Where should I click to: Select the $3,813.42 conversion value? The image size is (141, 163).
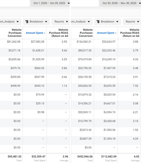click(x=86, y=130)
